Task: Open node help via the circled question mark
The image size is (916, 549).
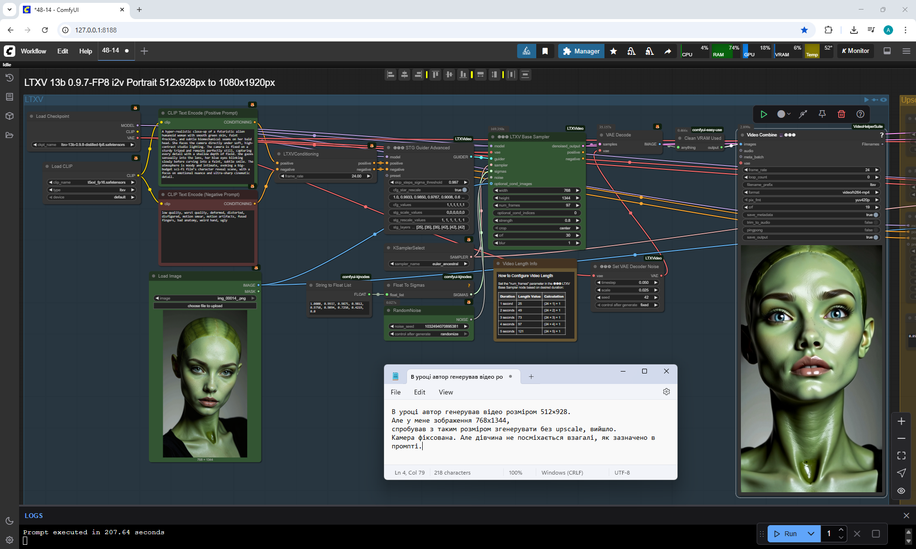Action: point(860,114)
